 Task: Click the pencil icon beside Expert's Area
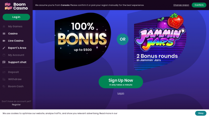coord(4,48)
